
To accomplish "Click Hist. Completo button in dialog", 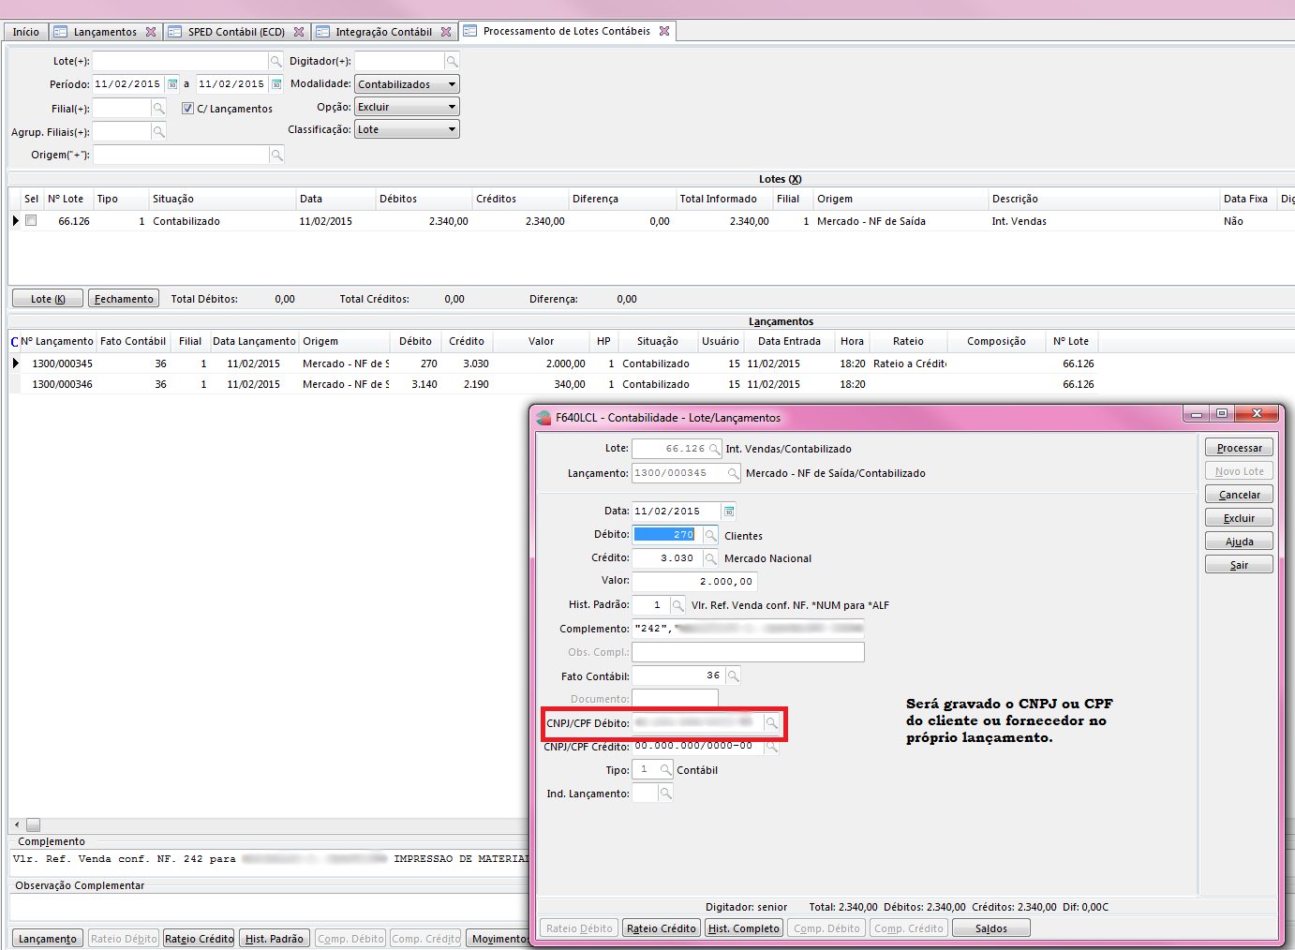I will 744,928.
